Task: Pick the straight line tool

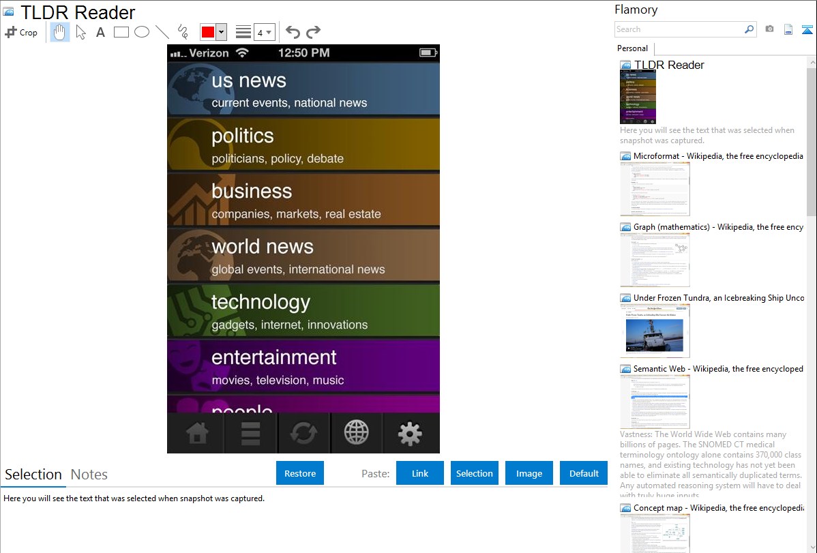Action: (x=162, y=32)
